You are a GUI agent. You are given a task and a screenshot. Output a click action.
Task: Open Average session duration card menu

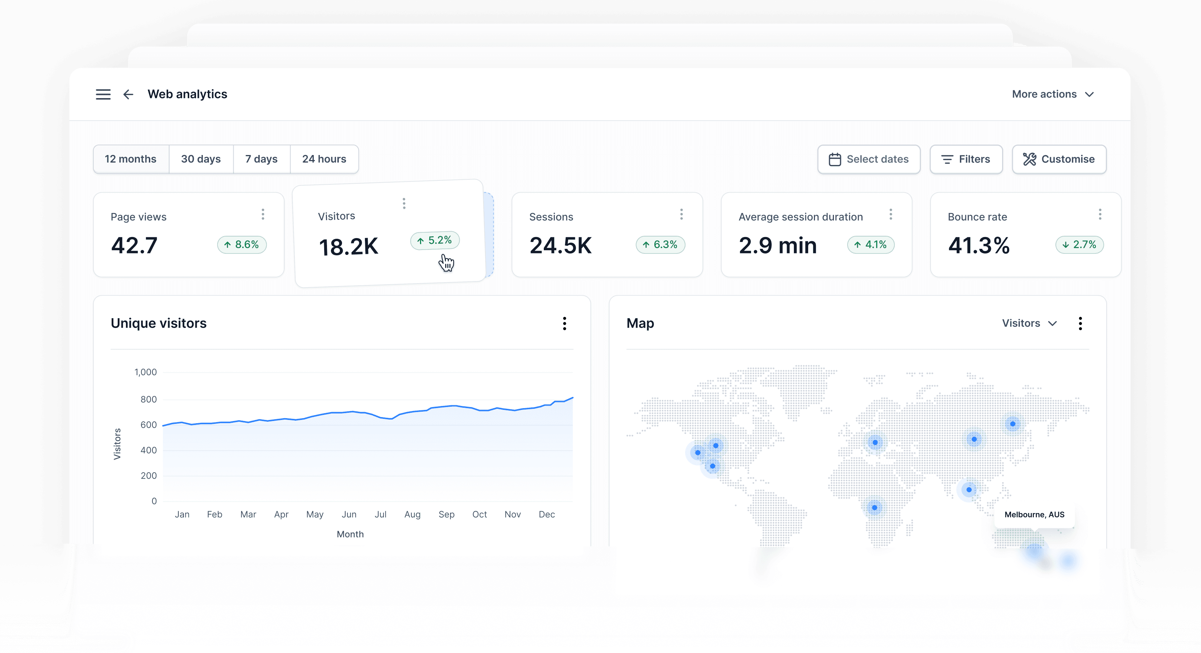pos(890,214)
